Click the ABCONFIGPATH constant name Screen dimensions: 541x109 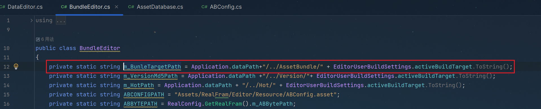pos(144,95)
